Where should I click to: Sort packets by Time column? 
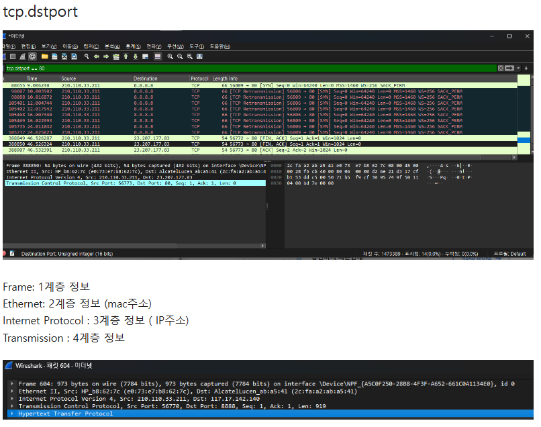click(32, 79)
